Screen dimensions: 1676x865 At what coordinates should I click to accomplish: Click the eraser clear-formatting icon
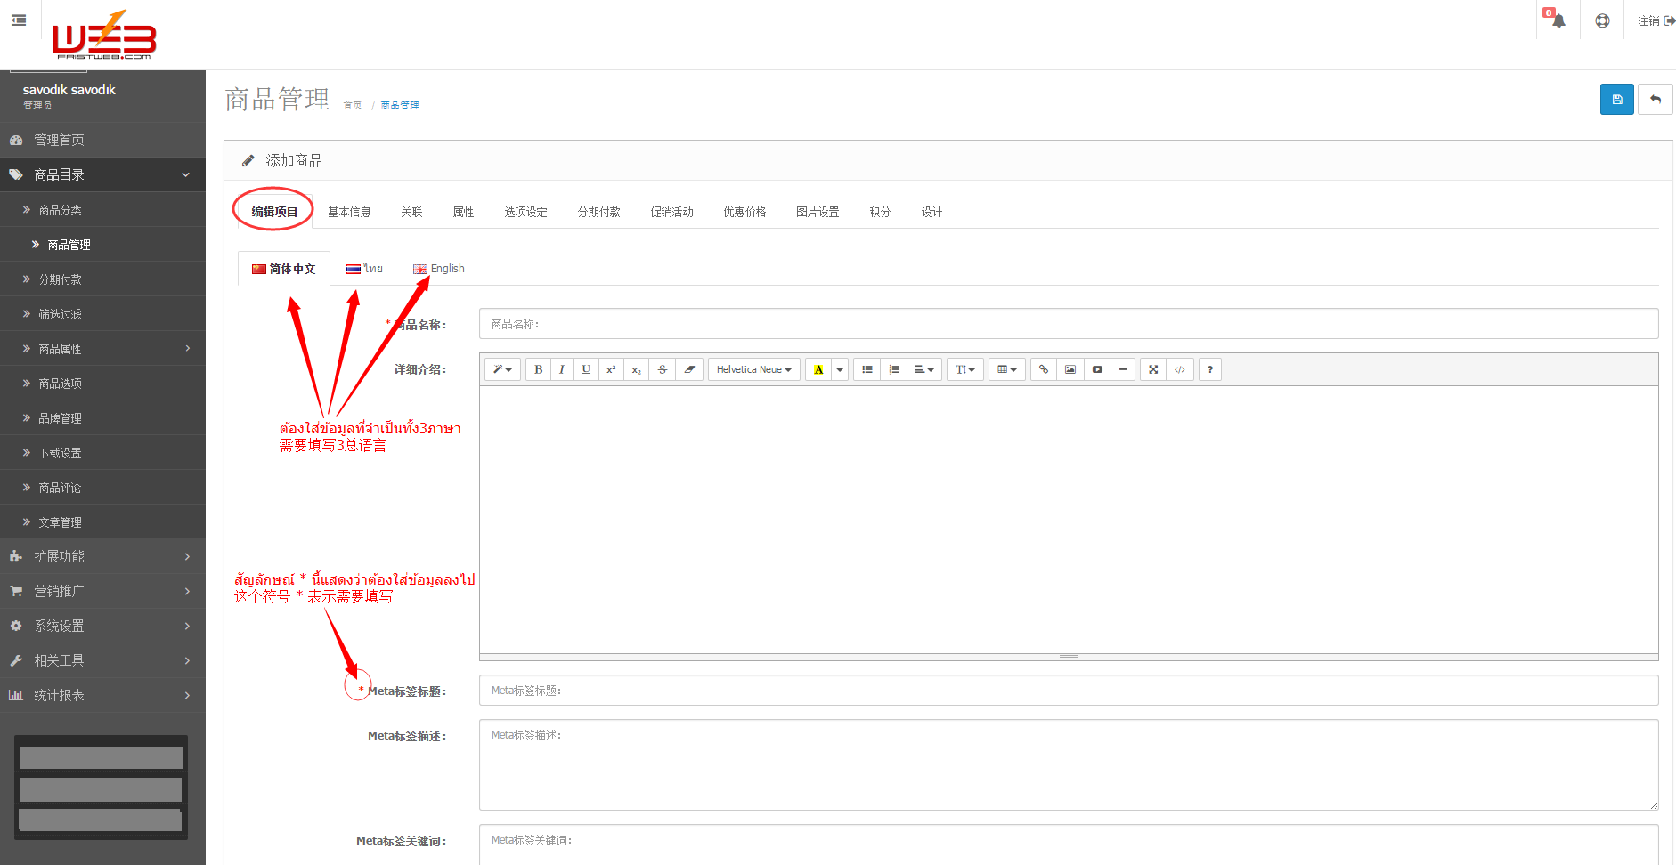tap(689, 369)
